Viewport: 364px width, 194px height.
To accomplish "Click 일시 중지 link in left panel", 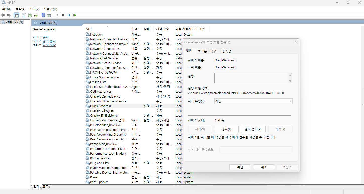I will click(49, 41).
